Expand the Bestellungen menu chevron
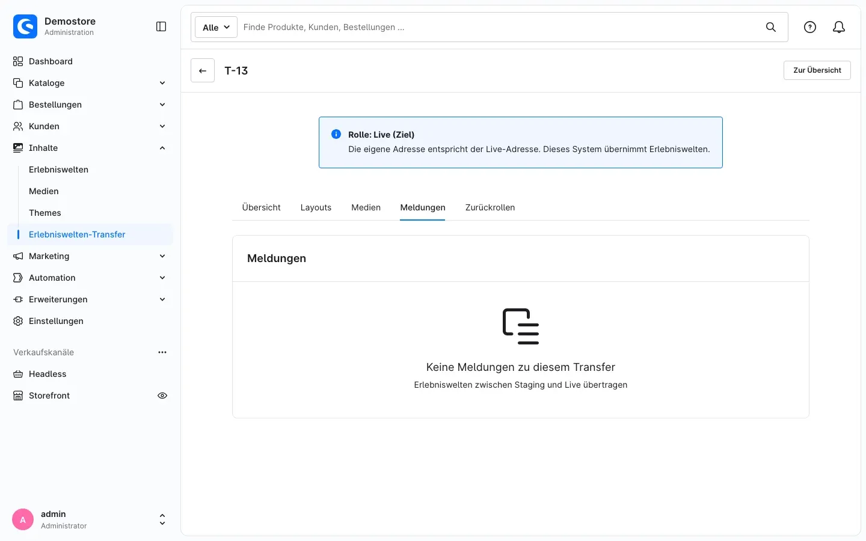The height and width of the screenshot is (541, 866). 162,105
